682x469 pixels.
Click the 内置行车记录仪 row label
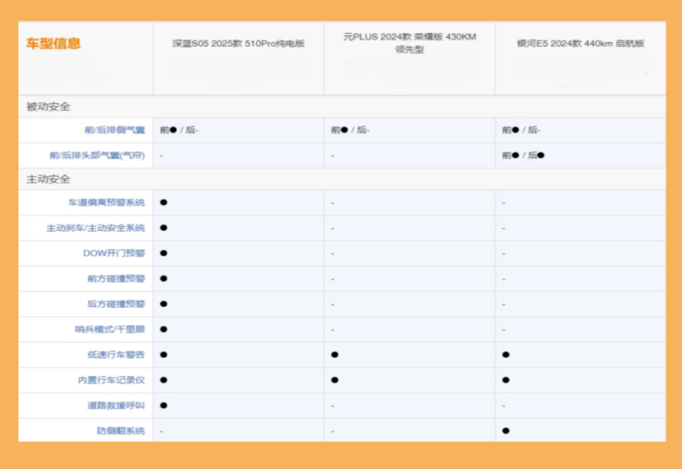pos(111,380)
